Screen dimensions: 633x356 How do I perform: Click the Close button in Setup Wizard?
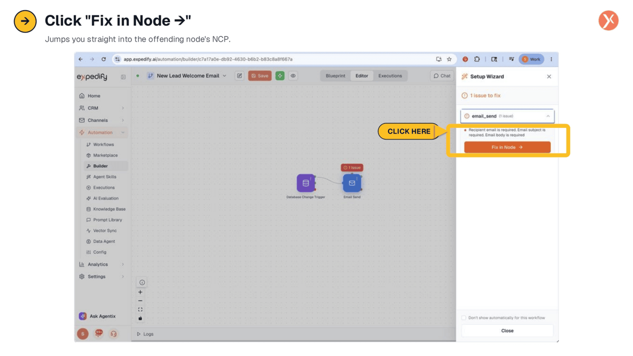click(x=507, y=331)
